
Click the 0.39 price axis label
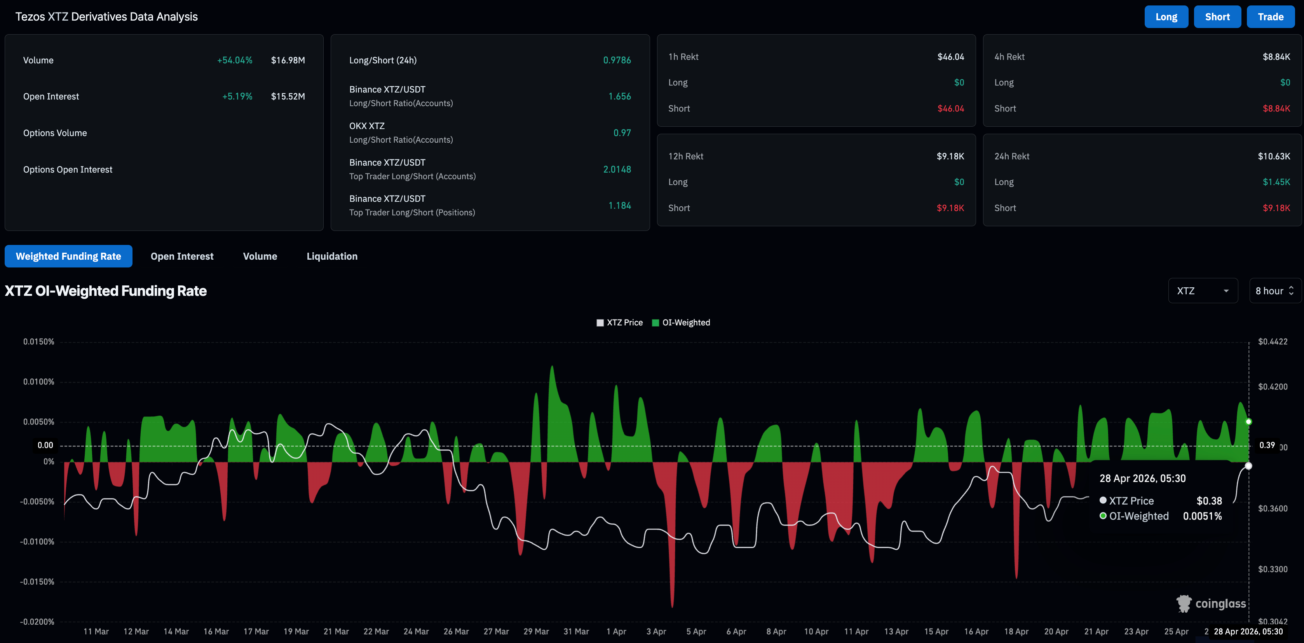[1267, 445]
